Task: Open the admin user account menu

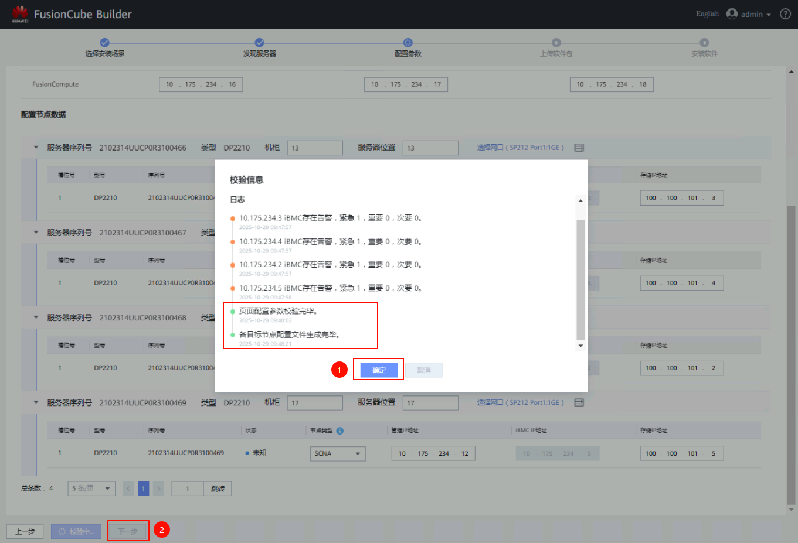Action: [x=749, y=14]
